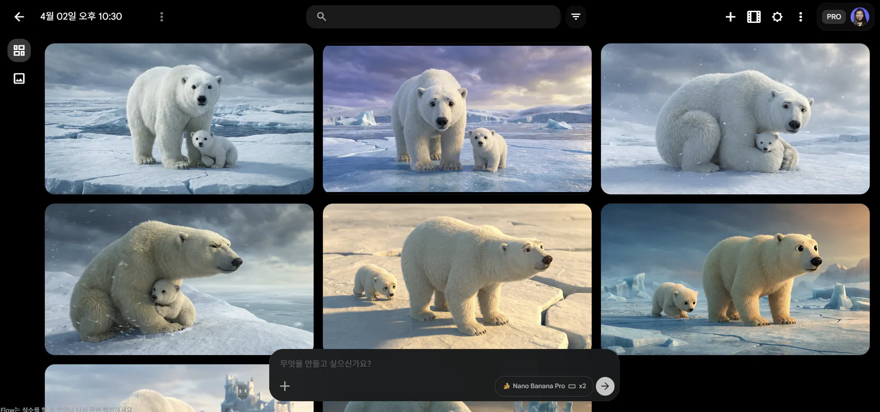Switch to grid dashboard view
880x412 pixels.
(19, 50)
